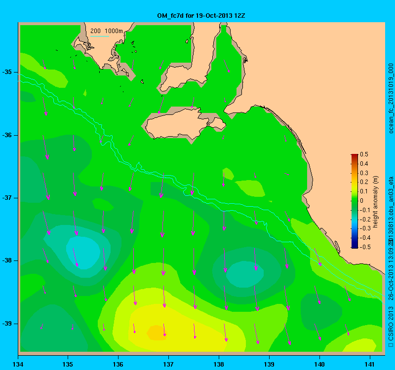Click the '200 1000m' isobath legend label
395x370 pixels.
point(107,31)
